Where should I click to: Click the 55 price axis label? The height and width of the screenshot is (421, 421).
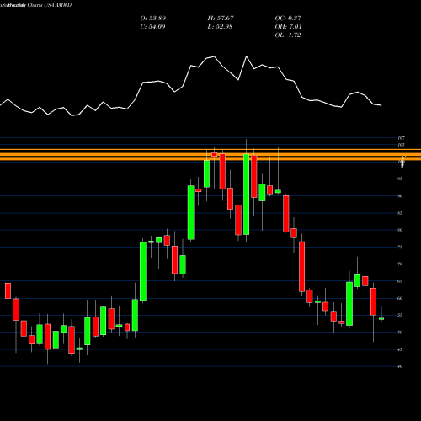point(400,315)
